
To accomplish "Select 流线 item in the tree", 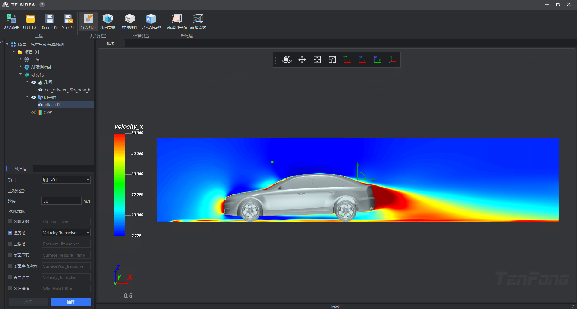I will [48, 112].
